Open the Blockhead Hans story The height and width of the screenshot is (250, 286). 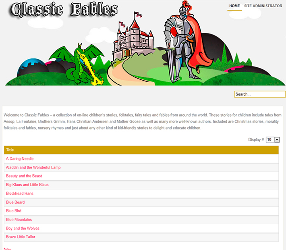[20, 194]
